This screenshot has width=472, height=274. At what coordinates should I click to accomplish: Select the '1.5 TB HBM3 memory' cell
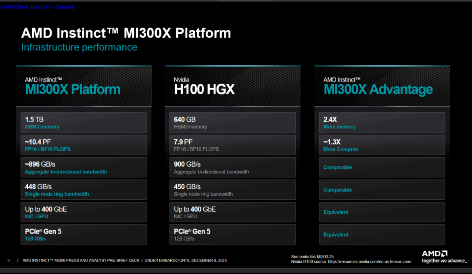coord(84,123)
